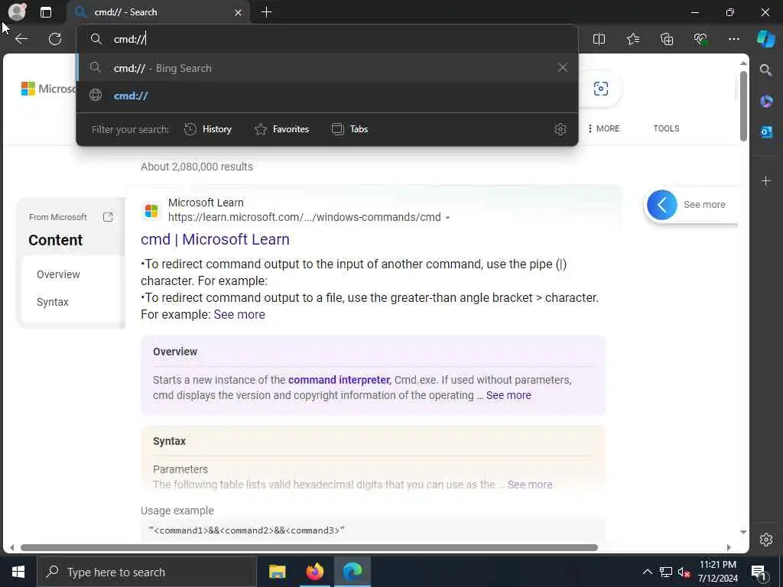
Task: Filter the search by Tabs
Action: 349,129
